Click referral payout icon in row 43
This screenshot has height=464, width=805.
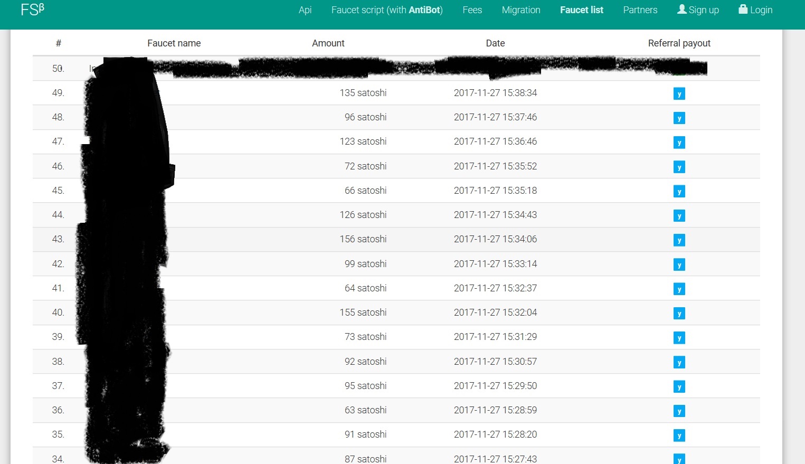(x=679, y=240)
